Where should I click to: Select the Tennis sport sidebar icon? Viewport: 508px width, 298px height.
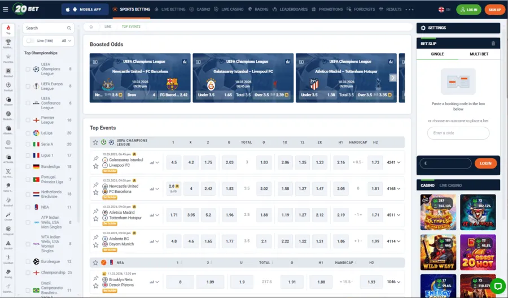[8, 144]
